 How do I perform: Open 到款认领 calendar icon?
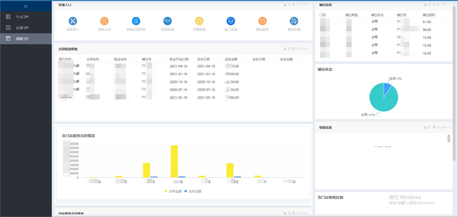(x=104, y=21)
